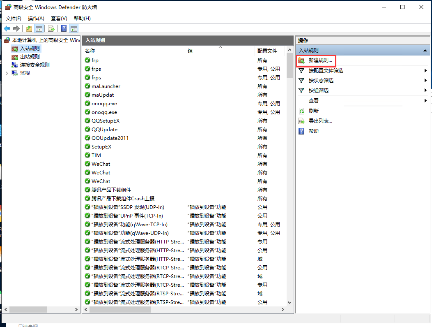The height and width of the screenshot is (327, 432).
Task: Click rule list horizontal scrollbar right arrow
Action: pos(283,310)
